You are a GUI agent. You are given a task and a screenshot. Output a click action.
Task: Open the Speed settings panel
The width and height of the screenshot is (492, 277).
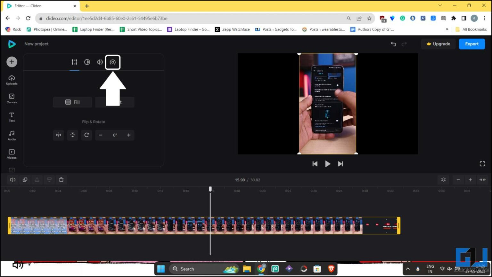(x=113, y=62)
